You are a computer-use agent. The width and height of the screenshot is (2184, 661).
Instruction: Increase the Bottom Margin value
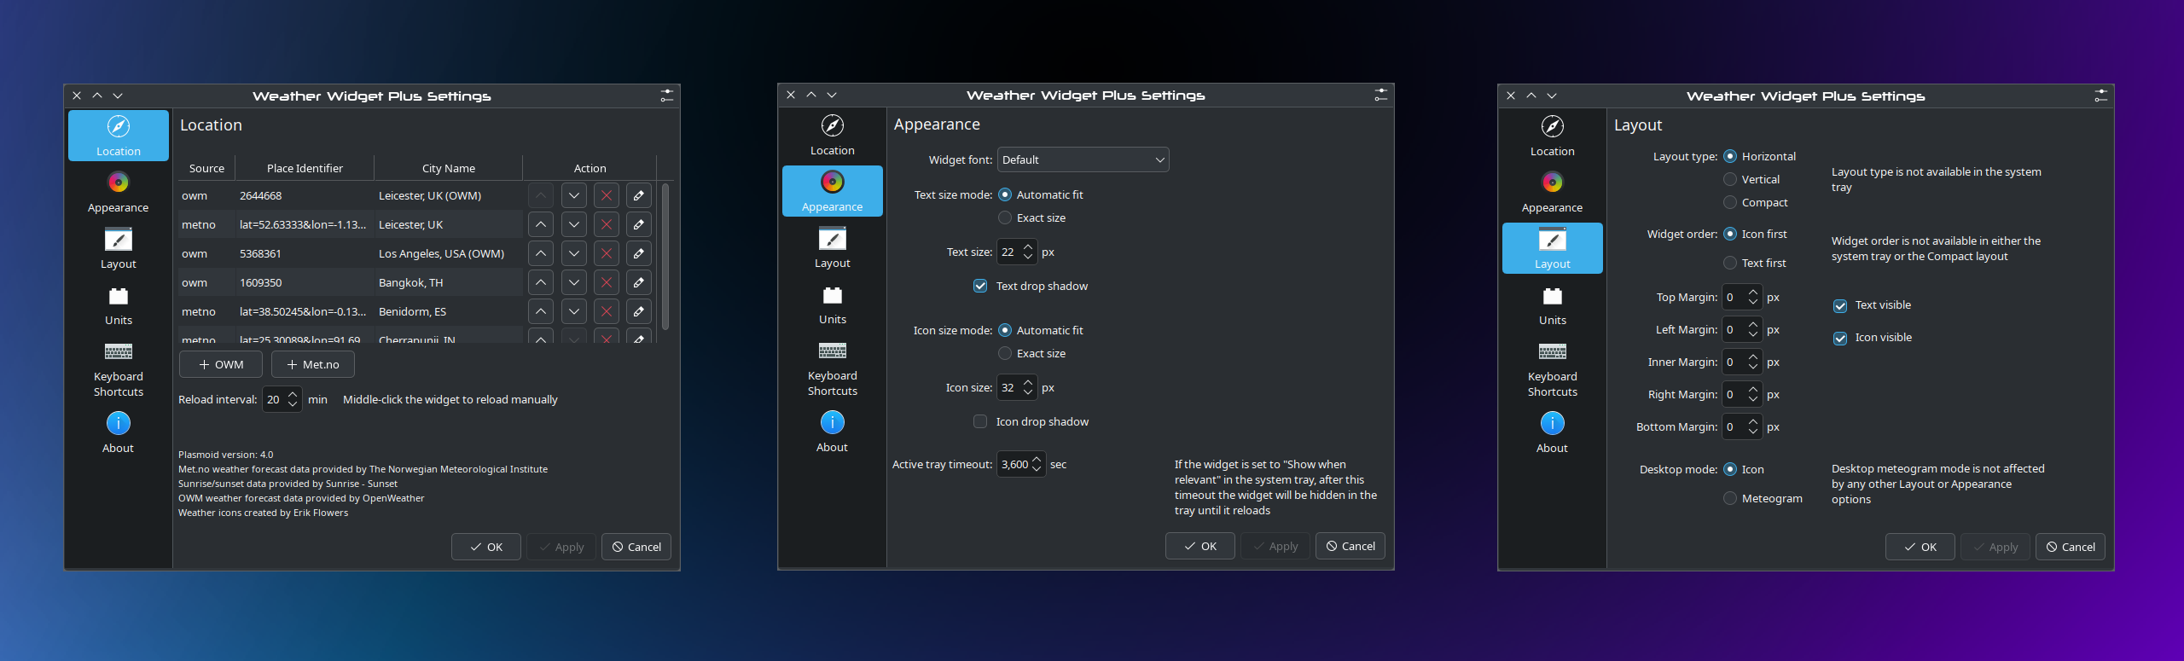(x=1752, y=422)
